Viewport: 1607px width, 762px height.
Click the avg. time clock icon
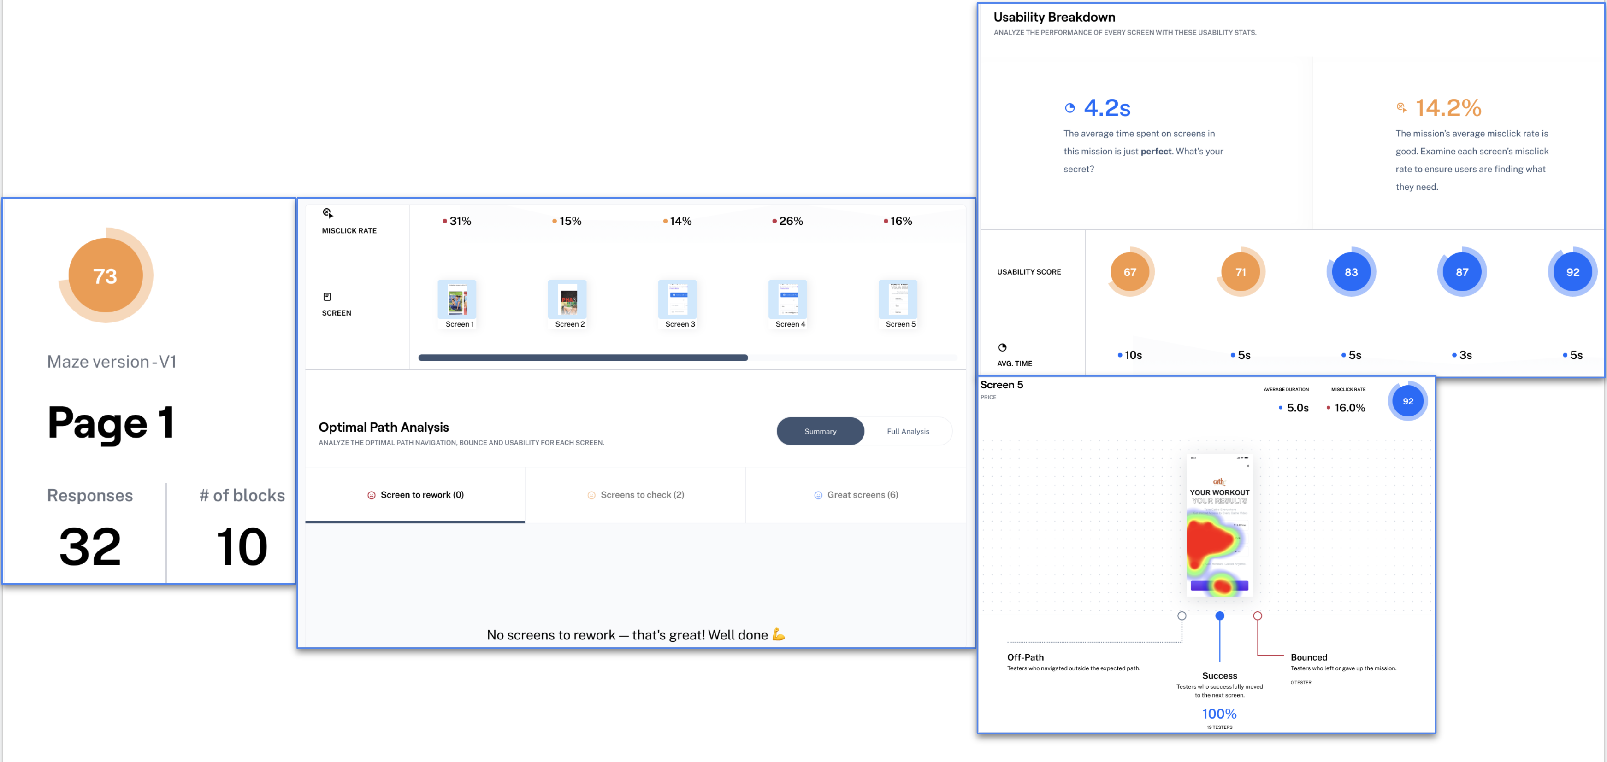[1002, 347]
